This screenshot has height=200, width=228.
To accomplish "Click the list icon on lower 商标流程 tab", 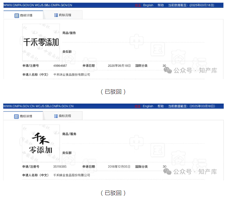I will 56,116.
